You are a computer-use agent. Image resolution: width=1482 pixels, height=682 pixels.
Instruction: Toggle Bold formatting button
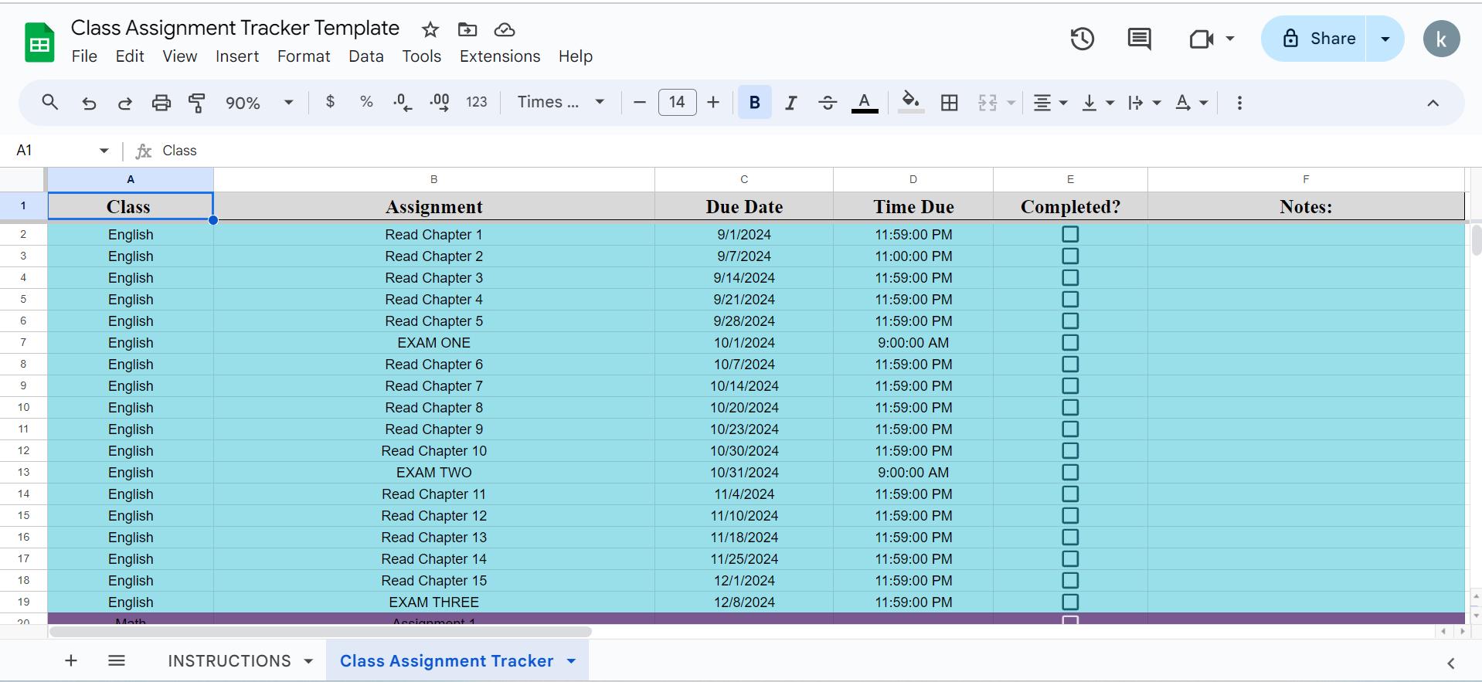coord(755,103)
